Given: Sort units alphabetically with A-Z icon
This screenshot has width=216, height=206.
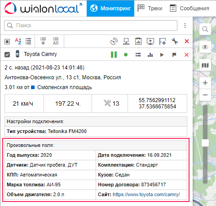Looking at the screenshot, I should (18, 41).
